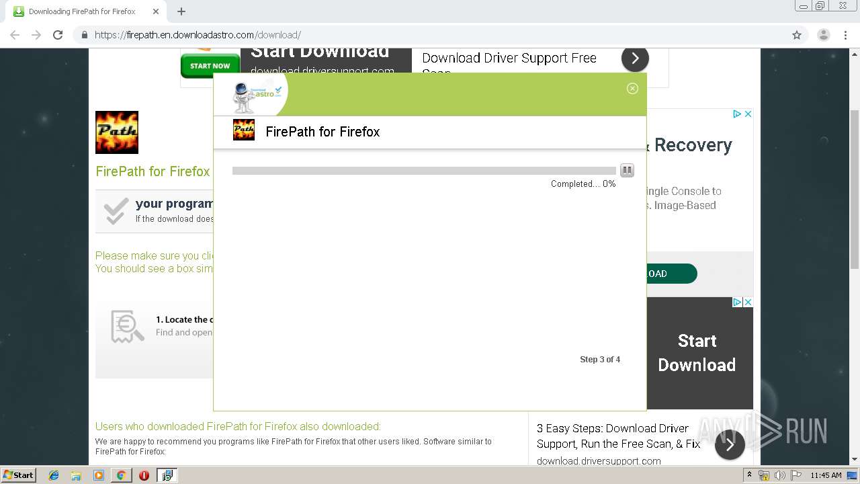Reload the current page

(x=58, y=35)
